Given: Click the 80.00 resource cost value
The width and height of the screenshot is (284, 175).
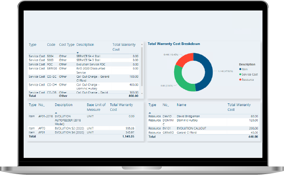Looking at the screenshot, I should coord(254,117).
